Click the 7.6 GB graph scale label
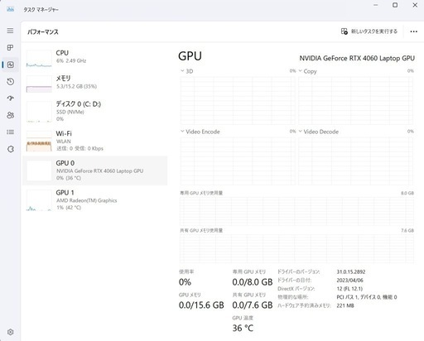 pos(407,231)
